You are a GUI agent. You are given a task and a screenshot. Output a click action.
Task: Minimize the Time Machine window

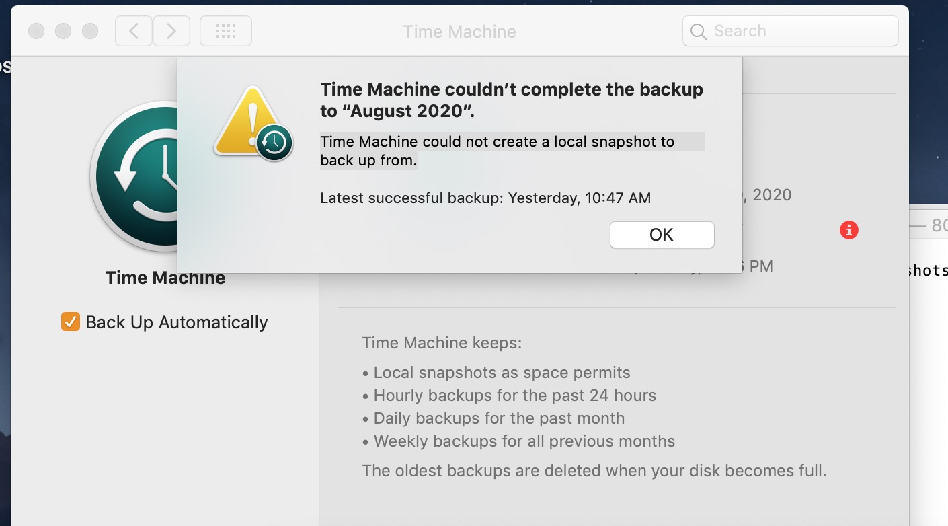click(63, 31)
